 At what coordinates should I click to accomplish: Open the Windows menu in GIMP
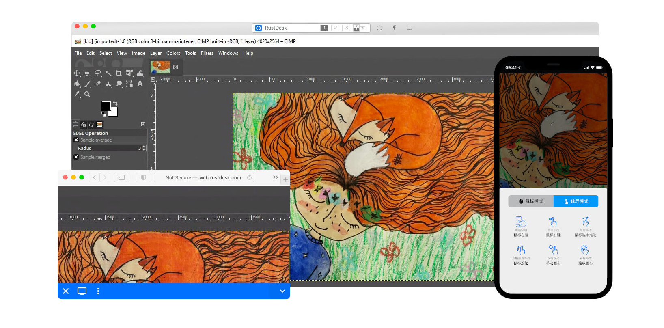pos(228,53)
